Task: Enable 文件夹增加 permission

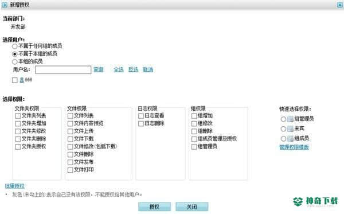Action: click(18, 123)
